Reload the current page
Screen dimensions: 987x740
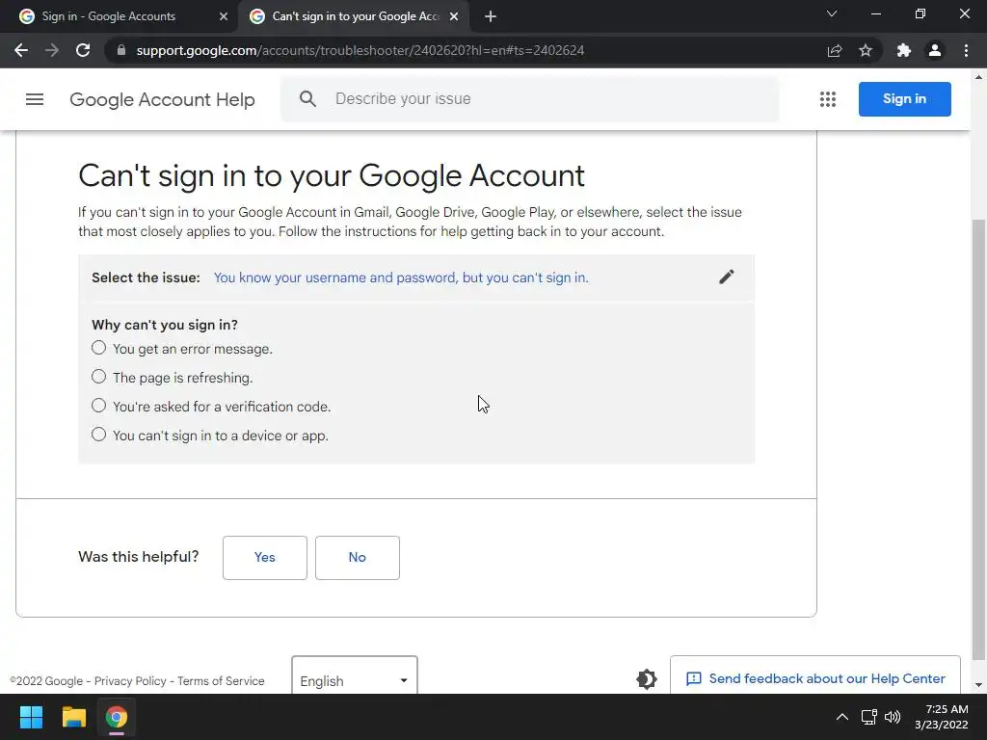[83, 50]
